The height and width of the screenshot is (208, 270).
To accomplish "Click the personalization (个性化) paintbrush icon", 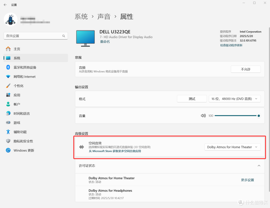I will (x=8, y=86).
